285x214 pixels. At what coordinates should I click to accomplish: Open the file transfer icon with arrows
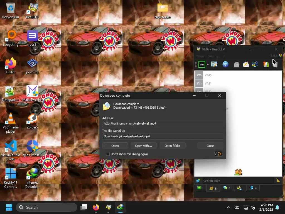point(266,64)
